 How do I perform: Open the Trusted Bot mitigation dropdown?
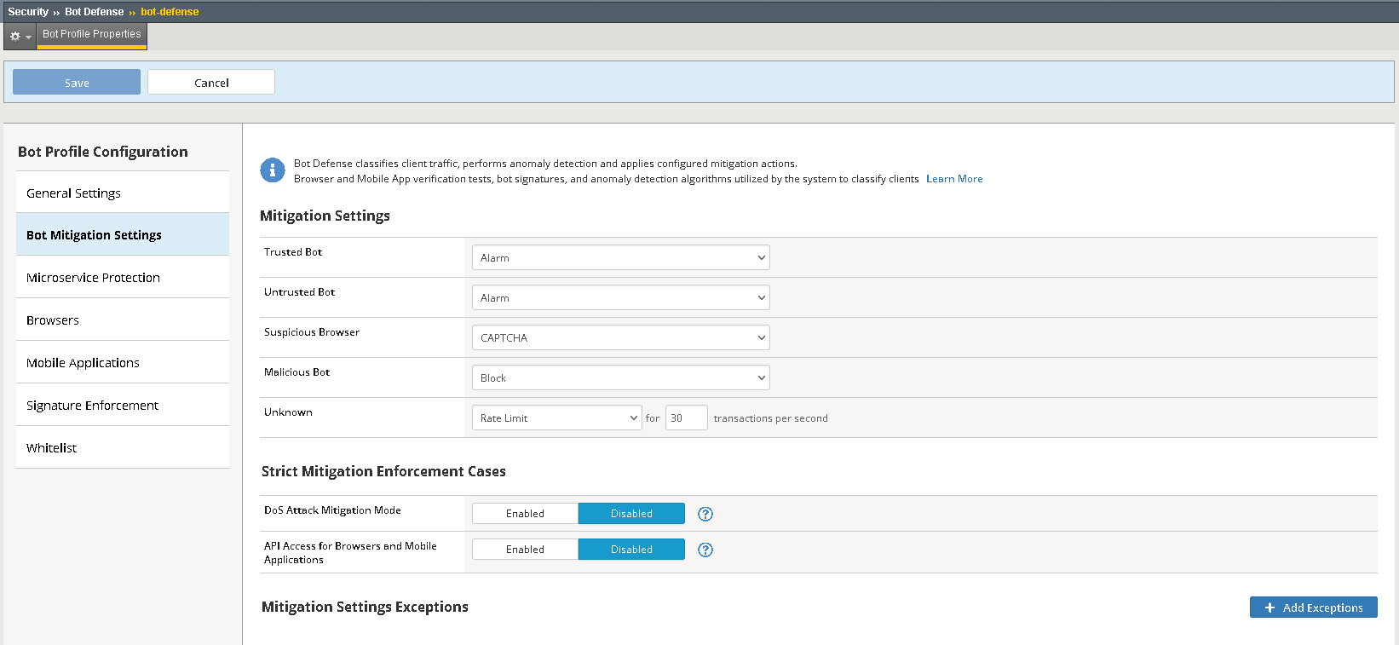click(620, 257)
